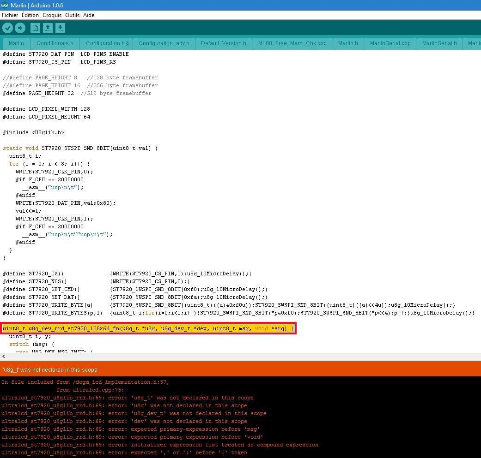Screen dimensions: 481x458
Task: Switch to the Marlin tab
Action: [16, 43]
